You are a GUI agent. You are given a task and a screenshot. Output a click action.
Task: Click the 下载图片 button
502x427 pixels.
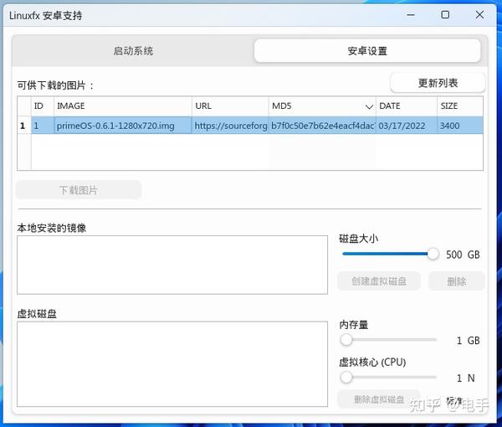click(x=79, y=190)
